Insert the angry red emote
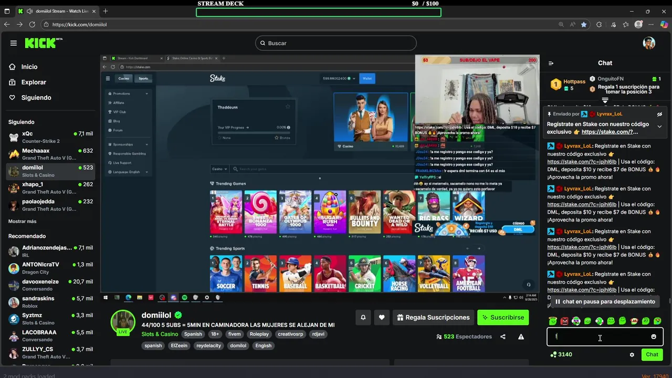Viewport: 672px width, 378px height. (564, 321)
